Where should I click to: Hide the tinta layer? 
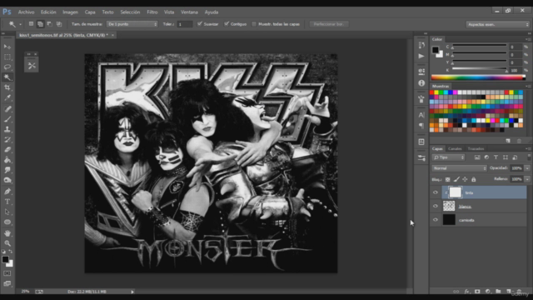point(436,192)
